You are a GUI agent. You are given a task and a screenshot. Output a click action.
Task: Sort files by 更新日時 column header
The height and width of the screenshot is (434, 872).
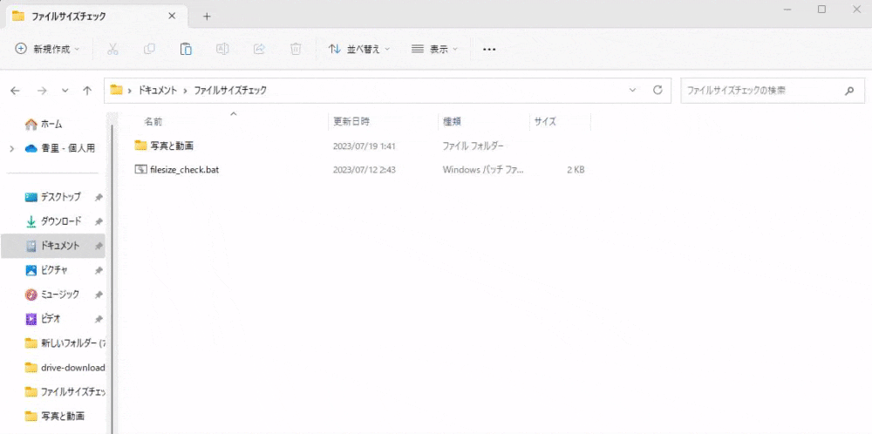point(351,122)
